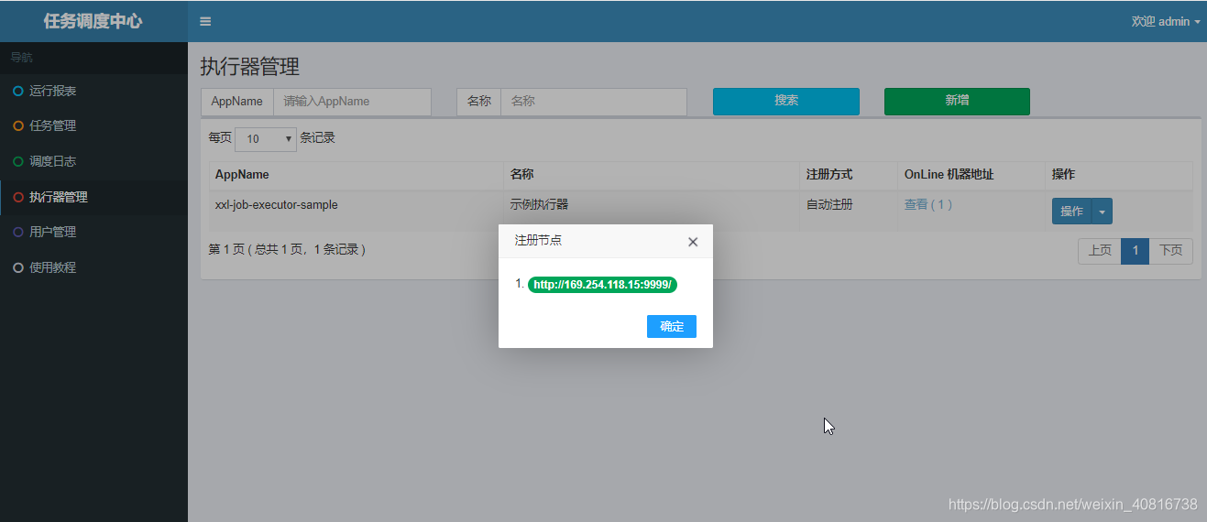Screen dimensions: 1207x522
Task: Confirm the dialog with 确定 button
Action: [x=672, y=326]
